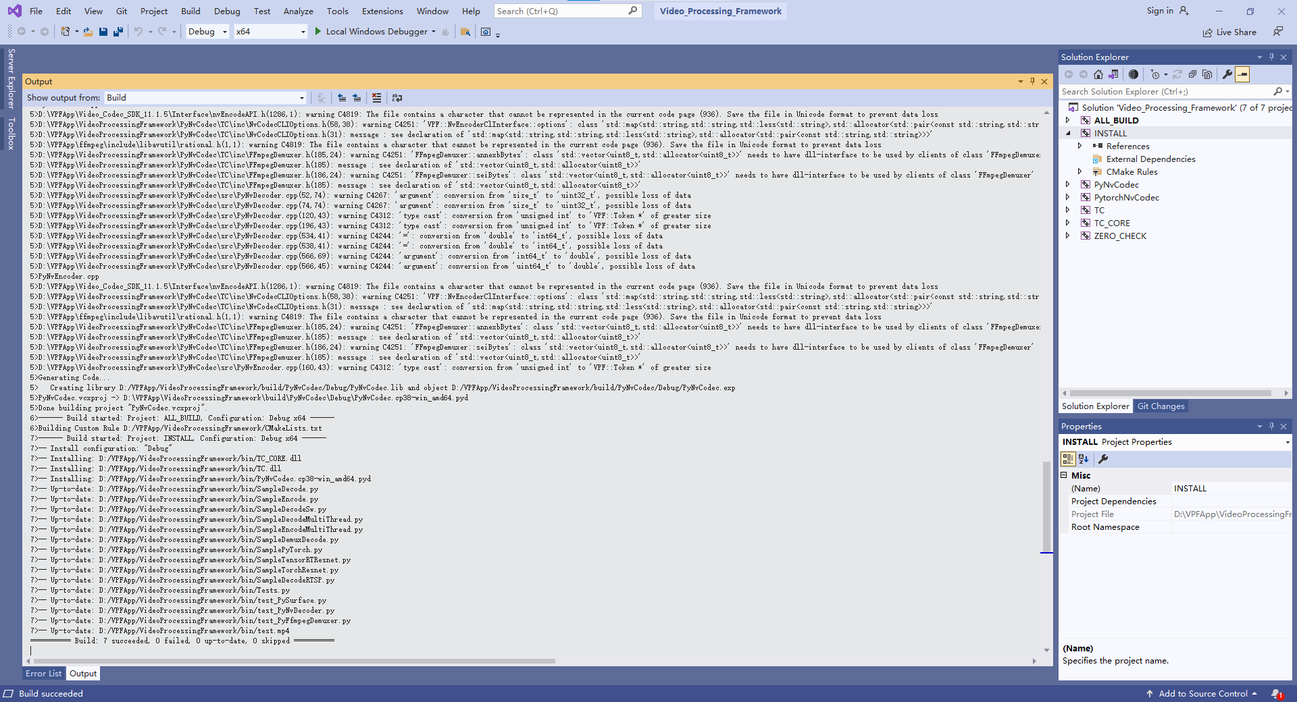Go to next message in Output
Image resolution: width=1297 pixels, height=702 pixels.
tap(357, 98)
